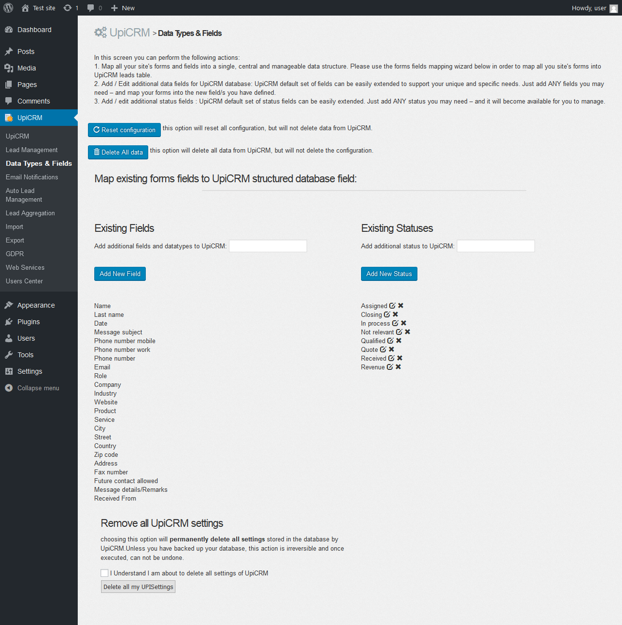The height and width of the screenshot is (625, 622).
Task: Open the Media menu item
Action: pos(39,68)
